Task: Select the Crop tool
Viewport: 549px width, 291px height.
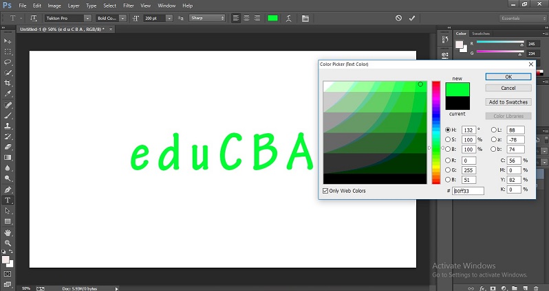Action: [x=8, y=83]
